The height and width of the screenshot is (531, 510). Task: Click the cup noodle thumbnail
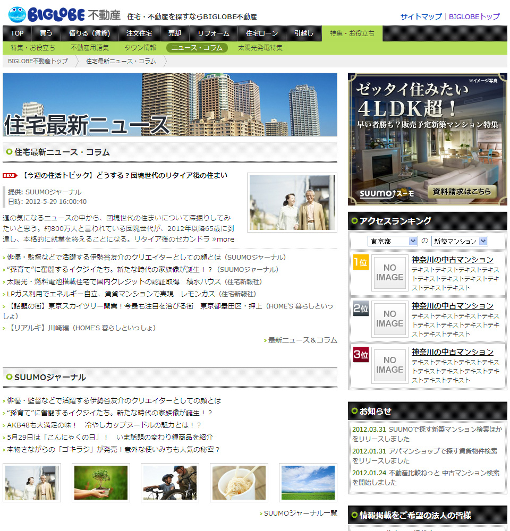tap(239, 483)
